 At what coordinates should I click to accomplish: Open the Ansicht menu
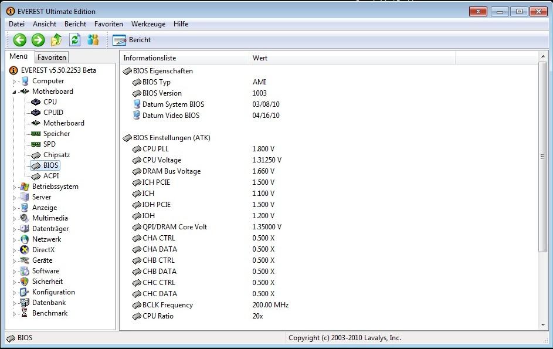click(45, 24)
